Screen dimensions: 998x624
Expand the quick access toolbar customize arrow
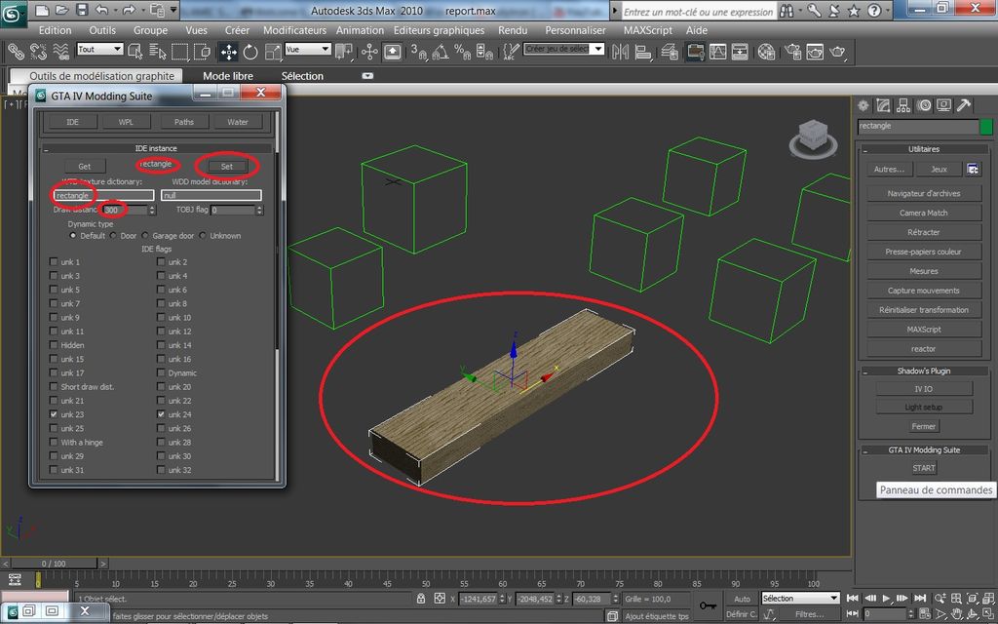(x=173, y=10)
